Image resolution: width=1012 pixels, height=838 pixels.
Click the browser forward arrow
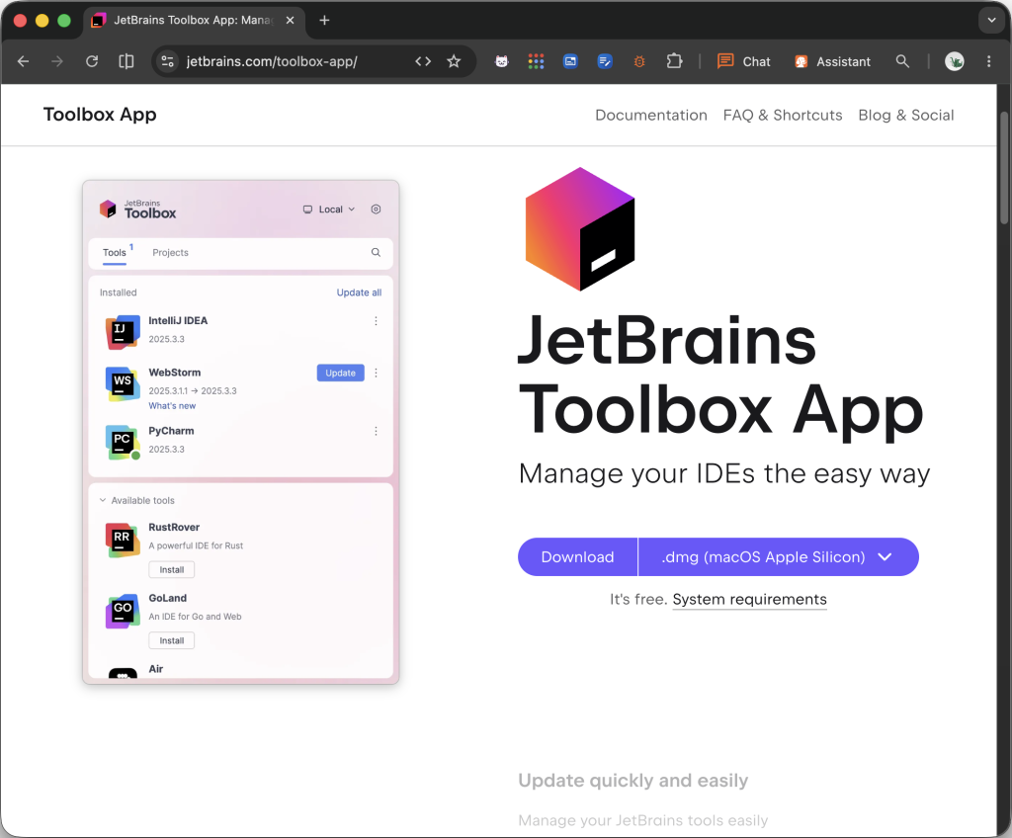click(57, 61)
